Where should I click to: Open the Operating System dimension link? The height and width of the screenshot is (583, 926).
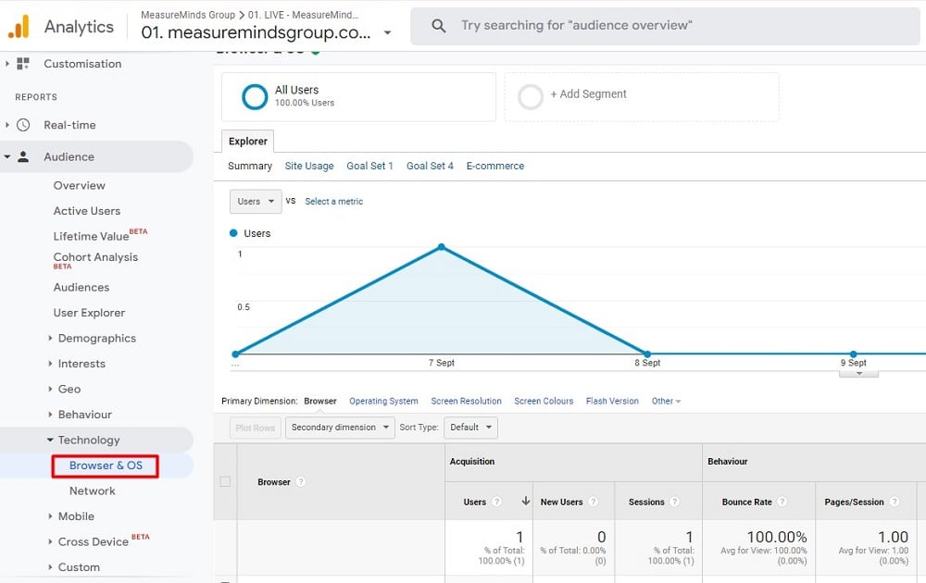(x=383, y=401)
